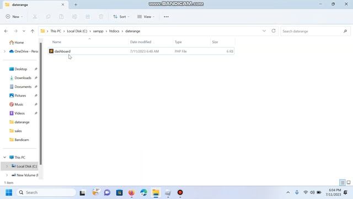
Task: Click the Paste clipboard icon
Action: (x=61, y=17)
